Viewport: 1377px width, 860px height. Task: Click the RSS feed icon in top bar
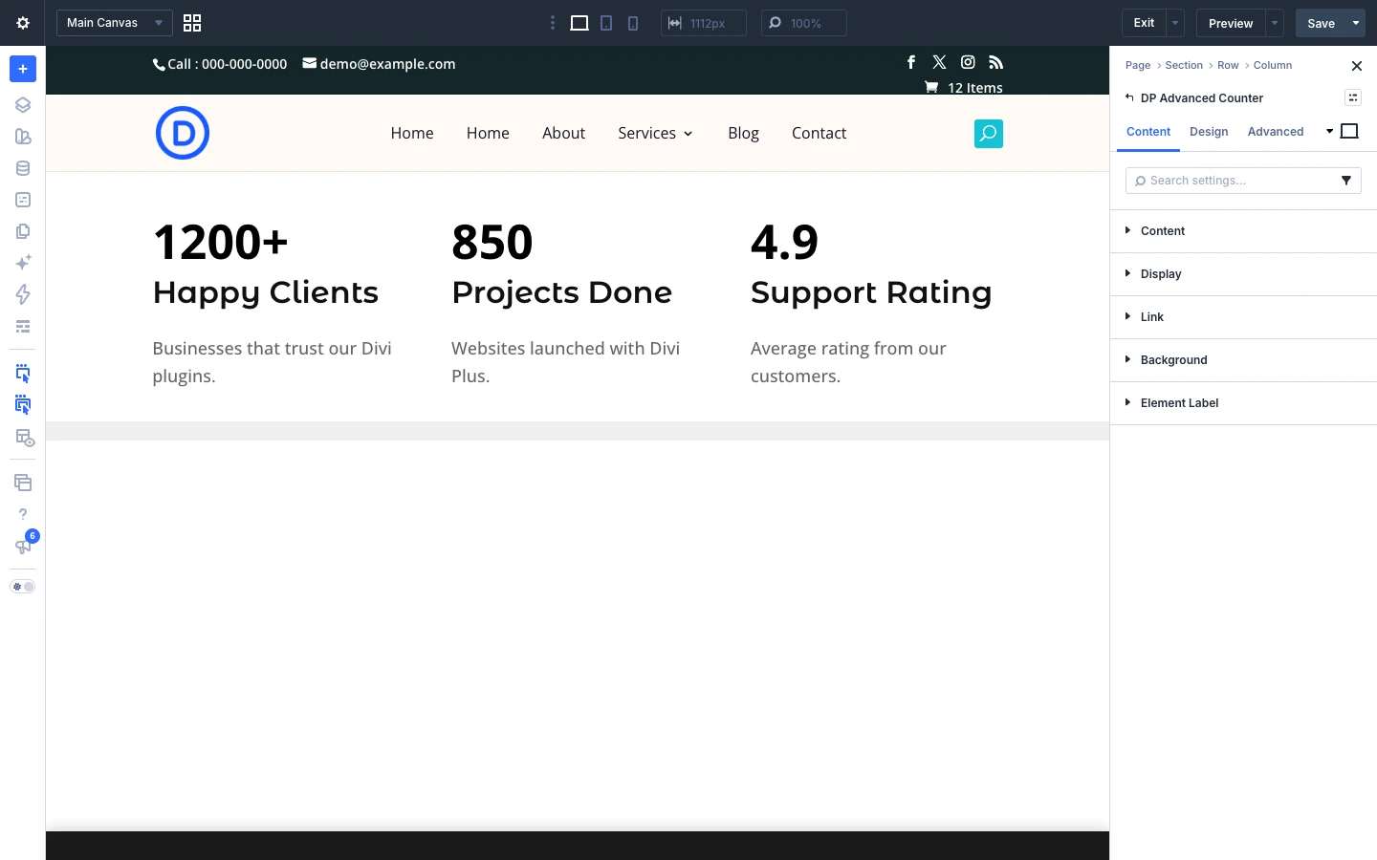click(x=996, y=62)
